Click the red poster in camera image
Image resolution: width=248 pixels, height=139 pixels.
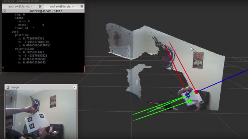tap(53, 101)
